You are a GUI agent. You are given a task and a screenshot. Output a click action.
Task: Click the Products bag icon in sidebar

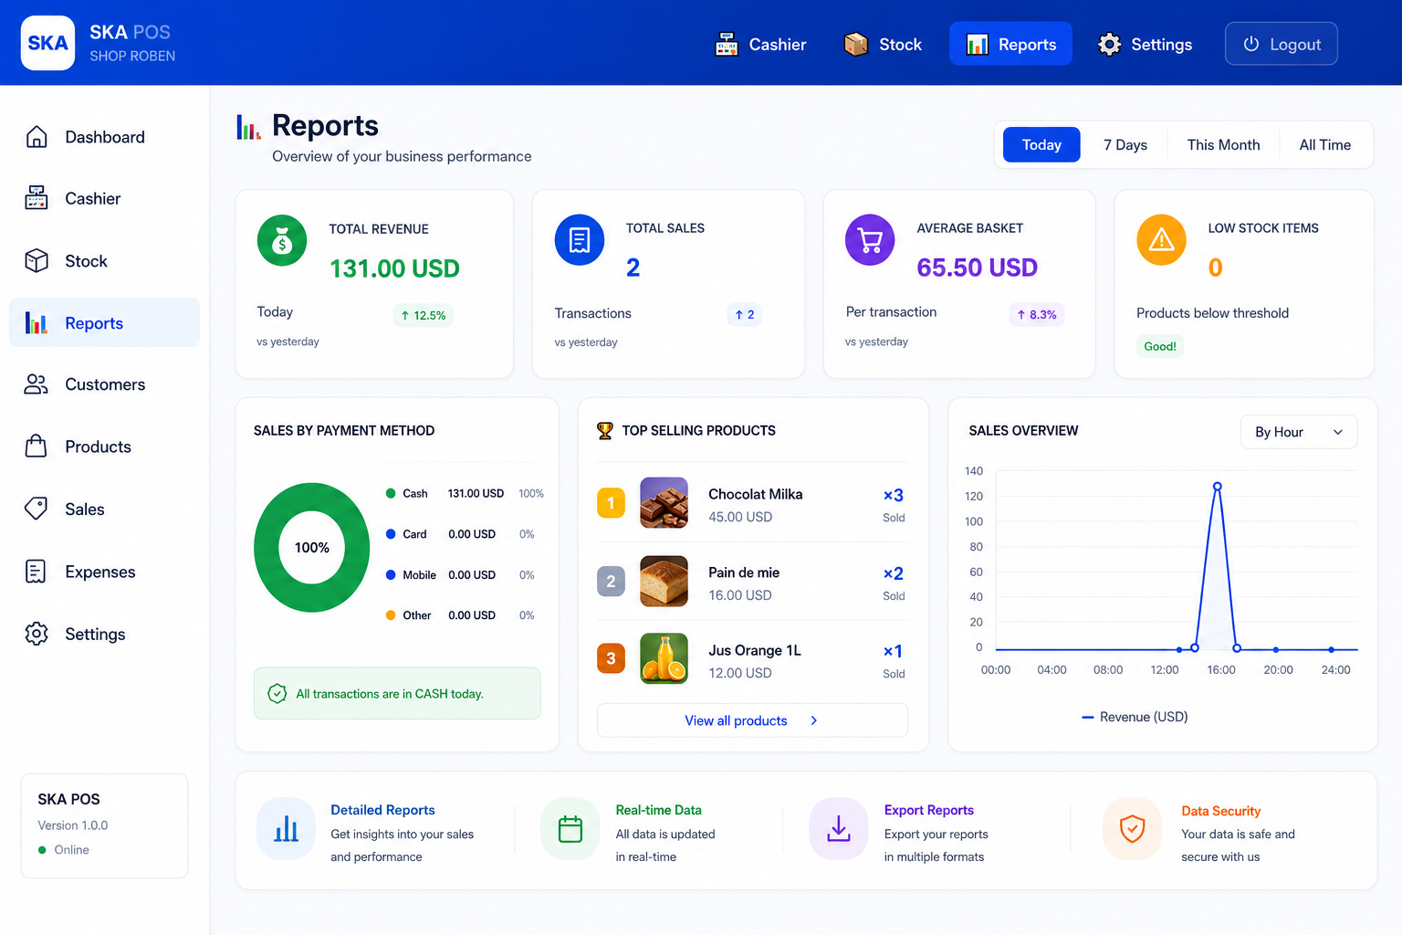pyautogui.click(x=37, y=446)
